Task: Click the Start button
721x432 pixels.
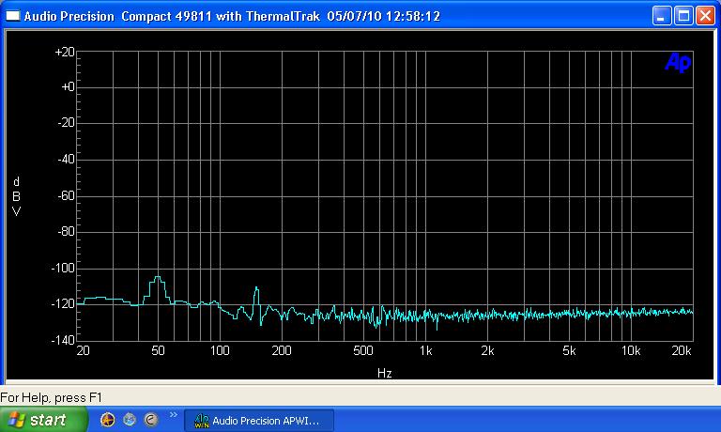Action: point(42,420)
